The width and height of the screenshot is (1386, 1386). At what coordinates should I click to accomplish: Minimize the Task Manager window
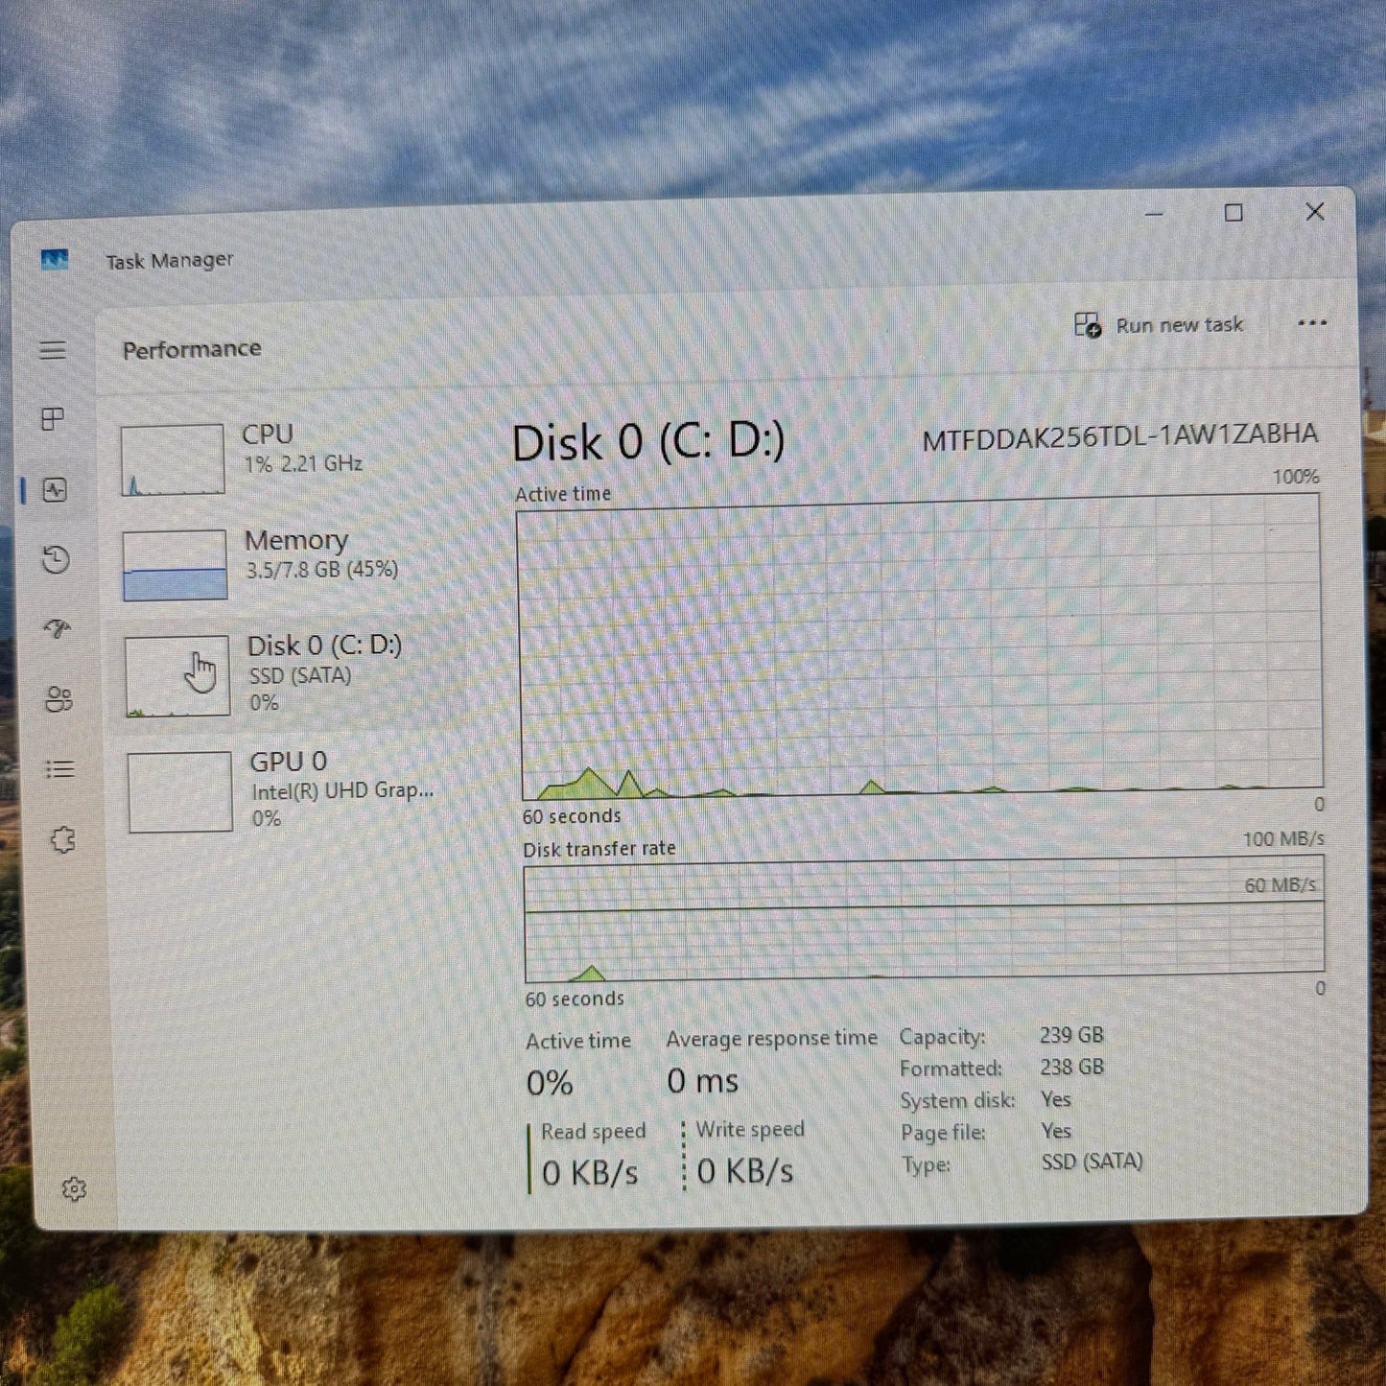click(1154, 214)
